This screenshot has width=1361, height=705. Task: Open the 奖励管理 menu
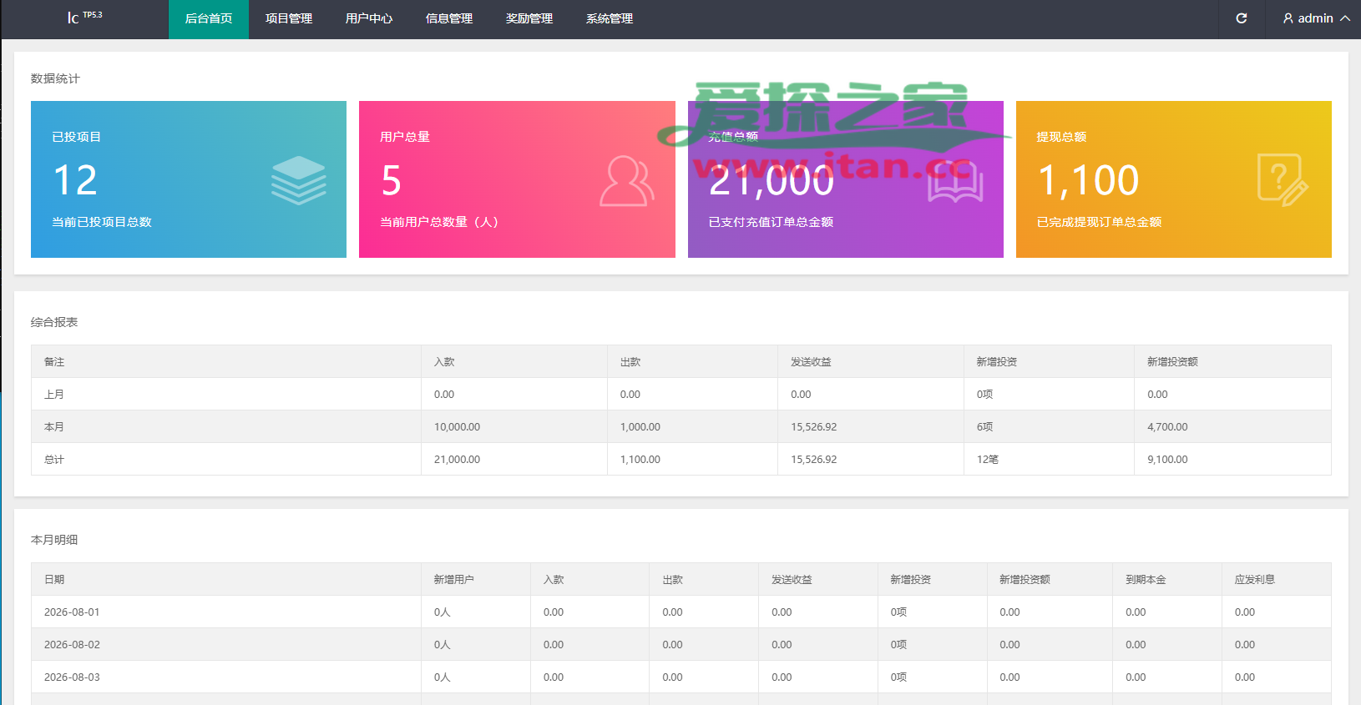point(529,19)
